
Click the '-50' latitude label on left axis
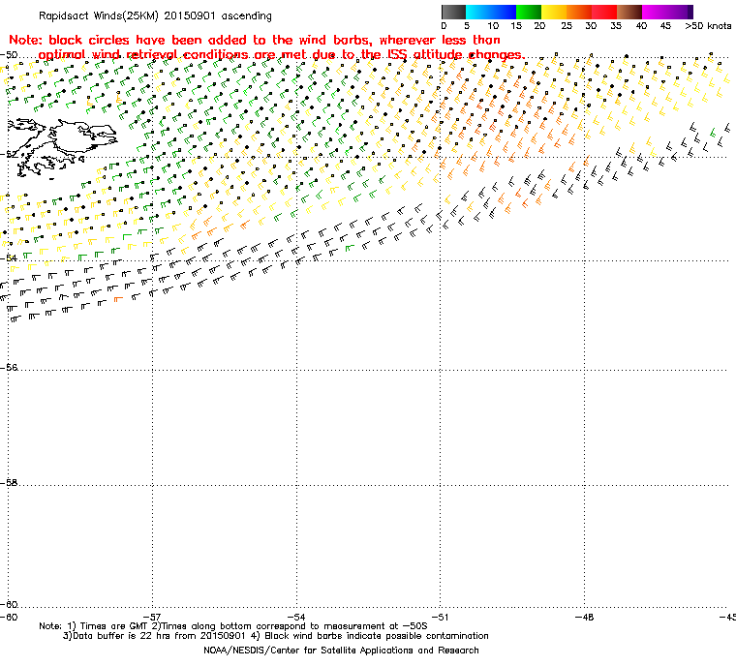[x=9, y=55]
